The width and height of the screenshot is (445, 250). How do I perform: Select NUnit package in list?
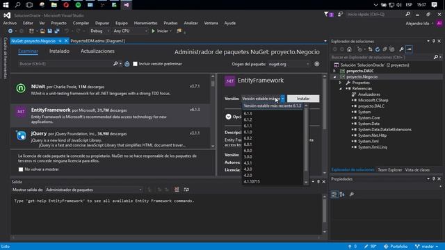pyautogui.click(x=110, y=90)
